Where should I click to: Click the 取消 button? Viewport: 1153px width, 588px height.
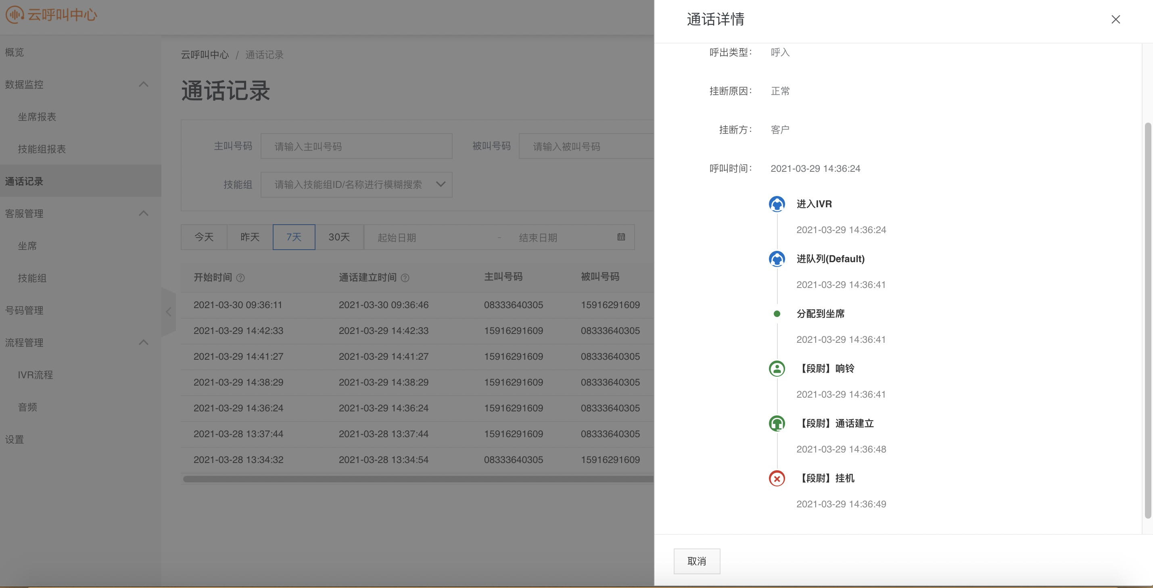[x=696, y=561]
